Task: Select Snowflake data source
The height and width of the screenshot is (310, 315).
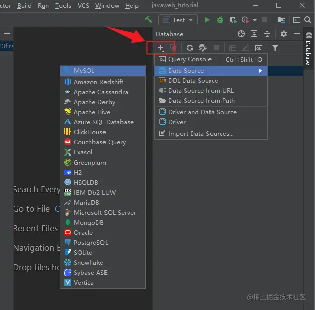Action: (x=102, y=263)
